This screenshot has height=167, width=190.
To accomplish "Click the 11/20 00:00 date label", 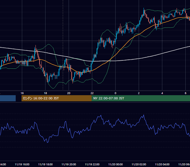I will [115, 164].
